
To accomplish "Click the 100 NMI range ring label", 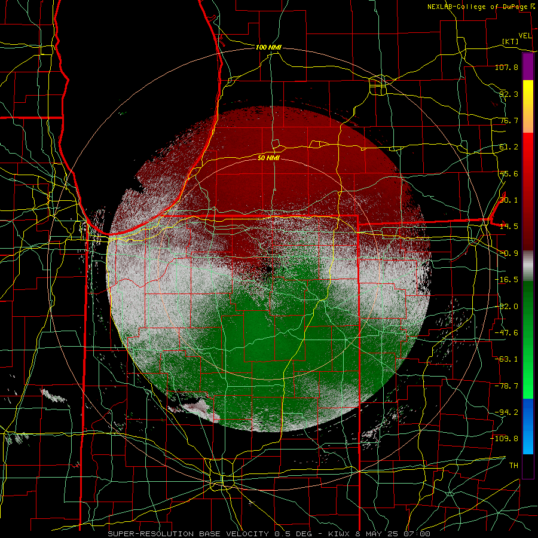I will [x=268, y=47].
